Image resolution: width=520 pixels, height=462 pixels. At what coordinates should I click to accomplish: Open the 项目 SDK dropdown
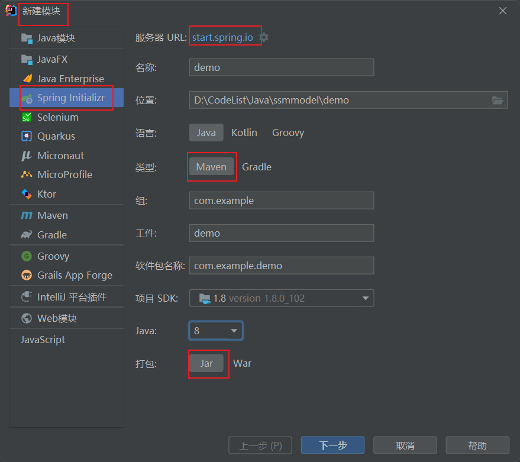click(282, 298)
